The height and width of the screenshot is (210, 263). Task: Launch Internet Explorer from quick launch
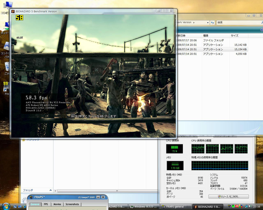click(x=24, y=207)
